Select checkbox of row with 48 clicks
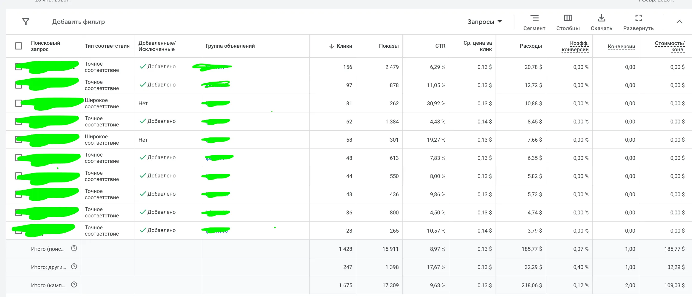The width and height of the screenshot is (692, 297). (x=18, y=158)
